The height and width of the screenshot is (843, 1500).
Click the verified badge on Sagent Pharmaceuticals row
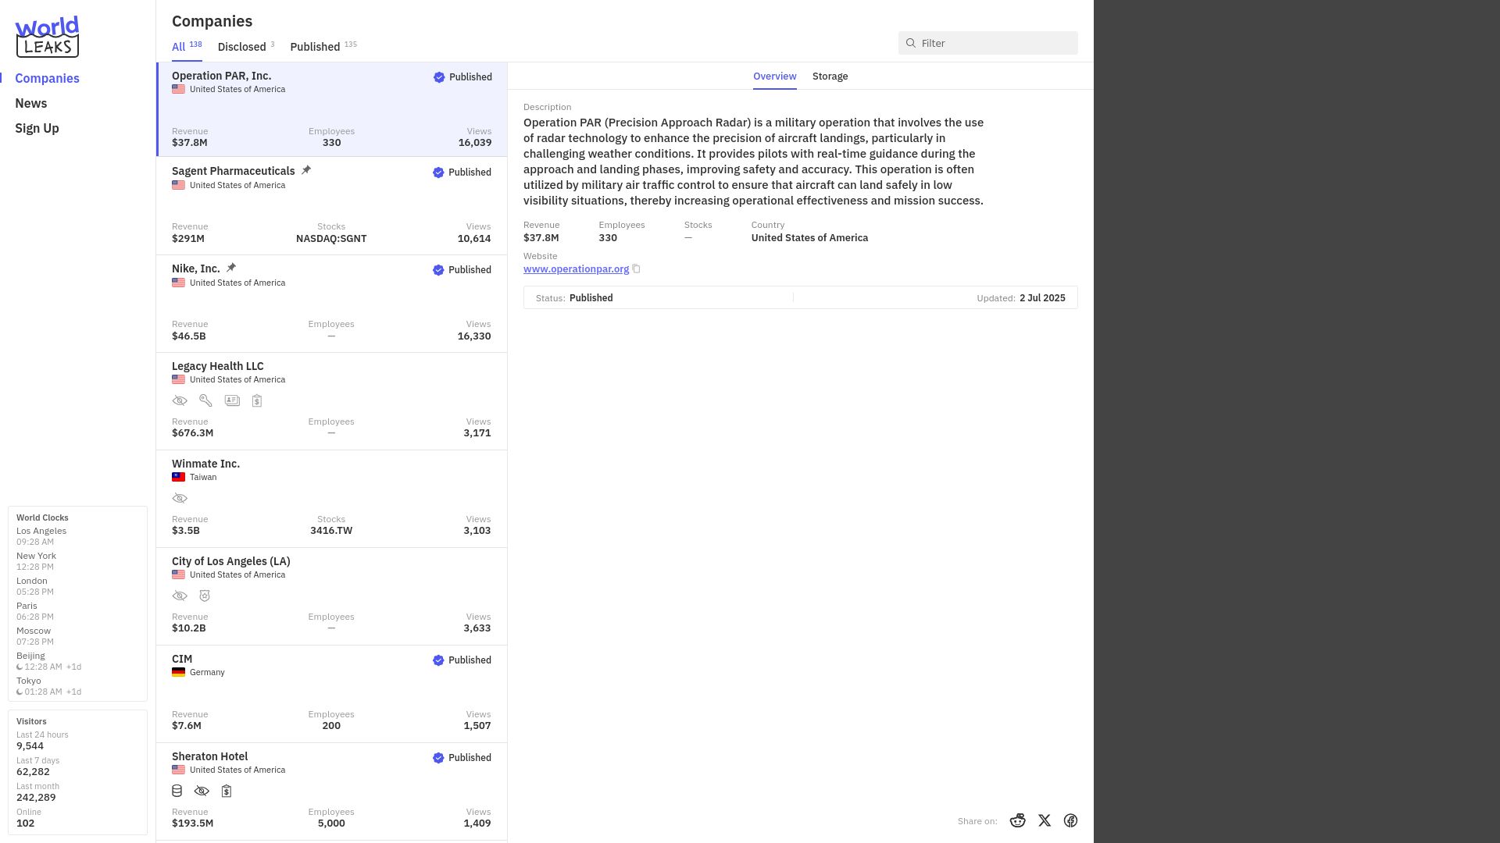point(438,173)
